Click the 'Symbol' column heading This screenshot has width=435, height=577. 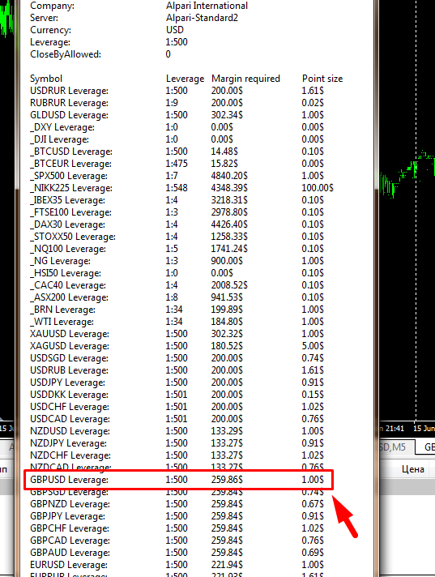click(46, 79)
